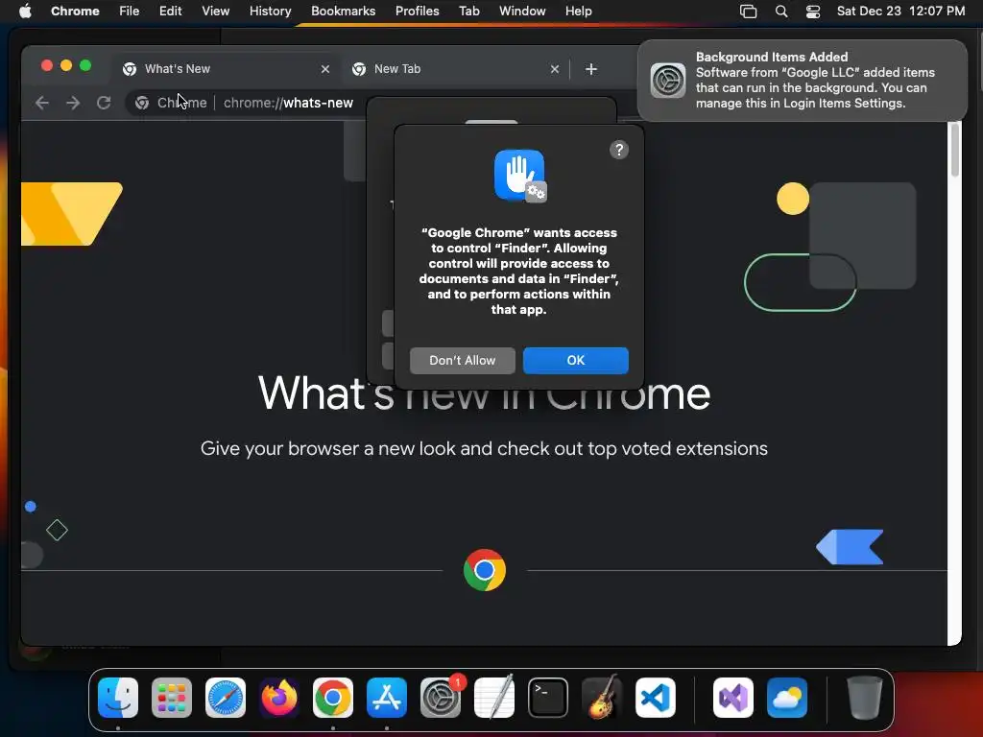This screenshot has height=737, width=983.
Task: Launch Terminal from the Dock
Action: [x=548, y=698]
